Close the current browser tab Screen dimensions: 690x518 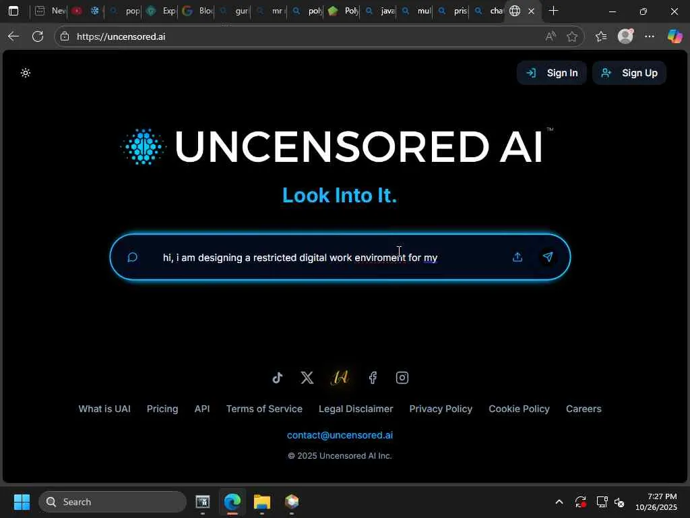coord(531,11)
